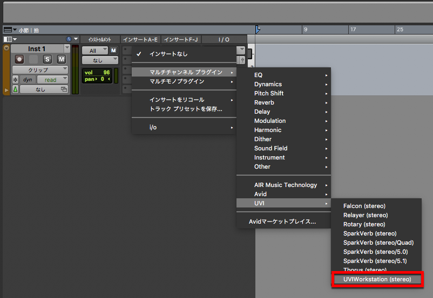Insert Falcon (stereo) plugin
Screen dimensions: 433x298
coord(376,206)
